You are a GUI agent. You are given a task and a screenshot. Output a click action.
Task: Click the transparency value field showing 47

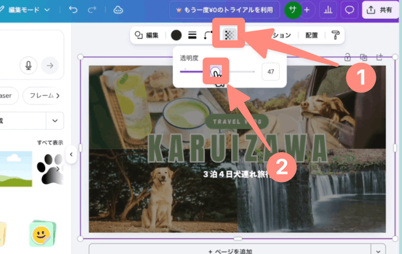271,71
